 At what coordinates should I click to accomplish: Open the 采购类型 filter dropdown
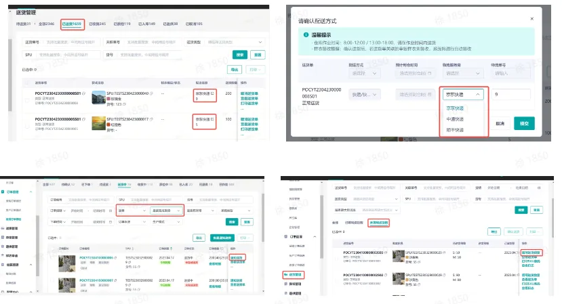click(x=236, y=211)
